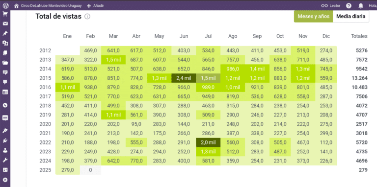Select the February 2012 cell showing 469,0

click(x=90, y=50)
